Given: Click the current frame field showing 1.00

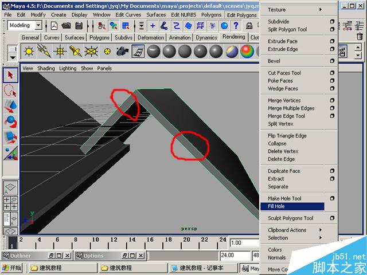Looking at the screenshot, I should (x=244, y=243).
